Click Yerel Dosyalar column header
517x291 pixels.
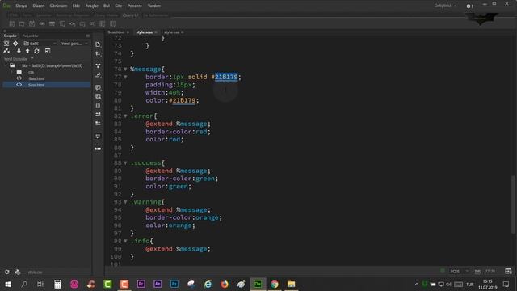pos(15,59)
